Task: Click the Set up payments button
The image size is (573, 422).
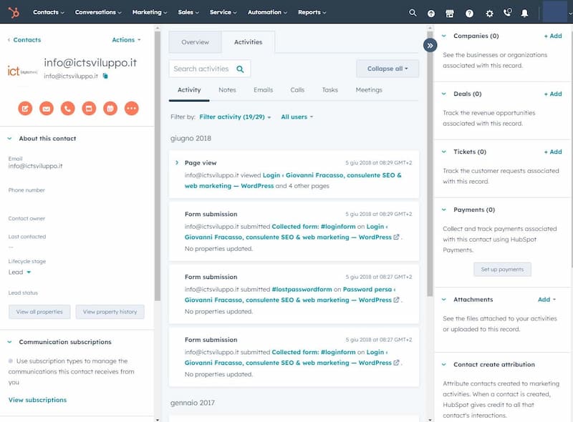Action: point(503,270)
